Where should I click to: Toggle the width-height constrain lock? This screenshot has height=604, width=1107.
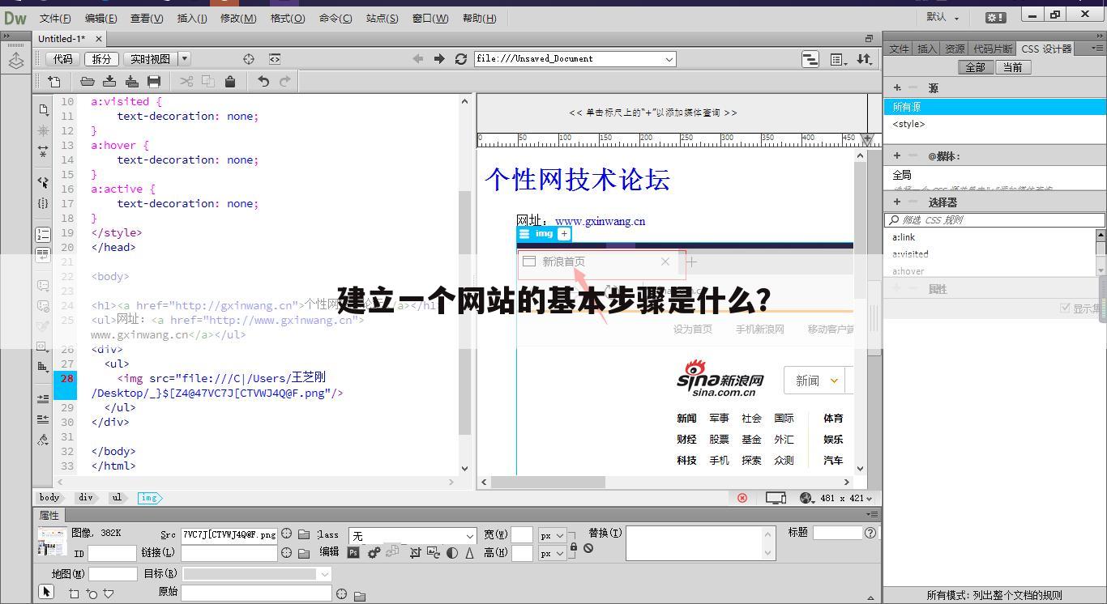click(574, 547)
